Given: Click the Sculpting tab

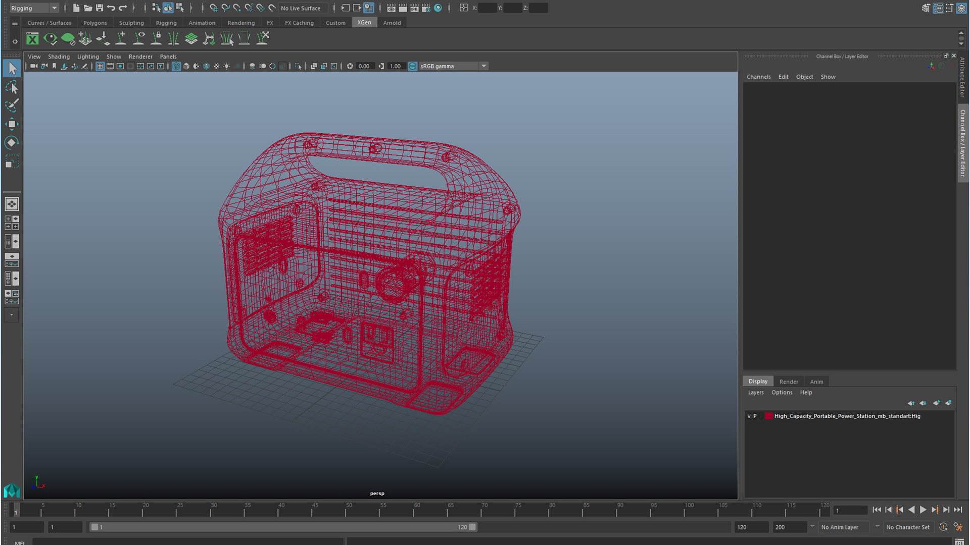Looking at the screenshot, I should coord(131,22).
